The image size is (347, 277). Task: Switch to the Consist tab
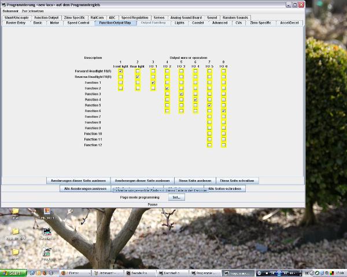(x=198, y=23)
